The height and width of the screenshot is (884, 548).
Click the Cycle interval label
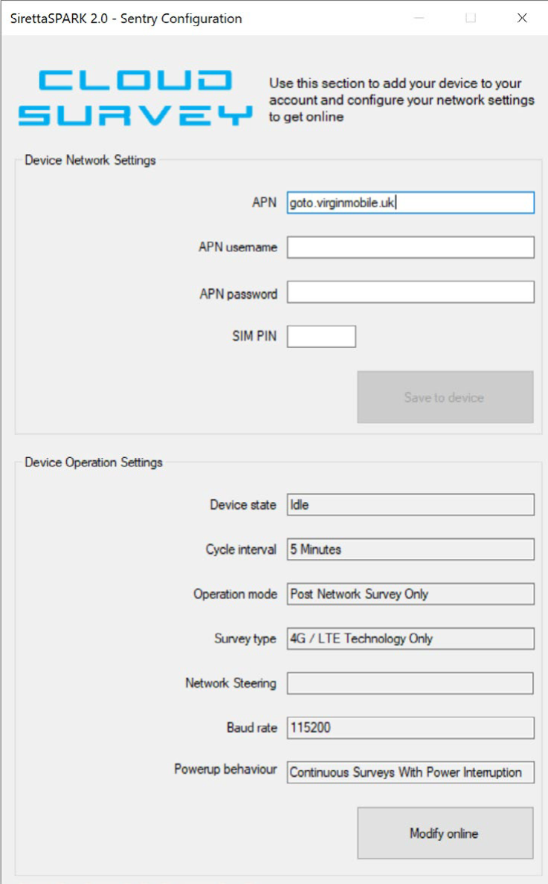coord(241,549)
